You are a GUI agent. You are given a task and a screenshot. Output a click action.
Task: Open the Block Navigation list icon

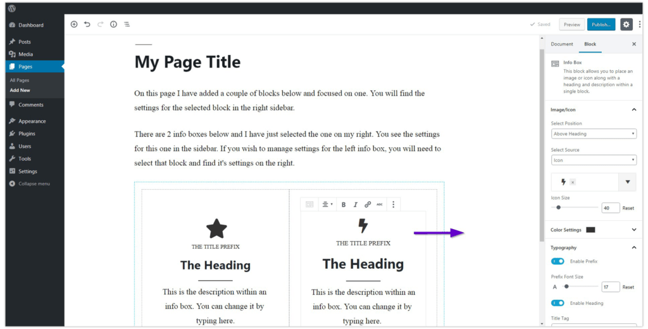tap(127, 24)
